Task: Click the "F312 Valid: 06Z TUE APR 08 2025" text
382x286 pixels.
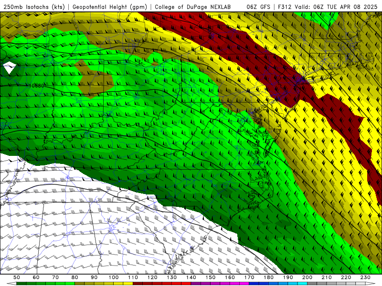Action: [328, 7]
